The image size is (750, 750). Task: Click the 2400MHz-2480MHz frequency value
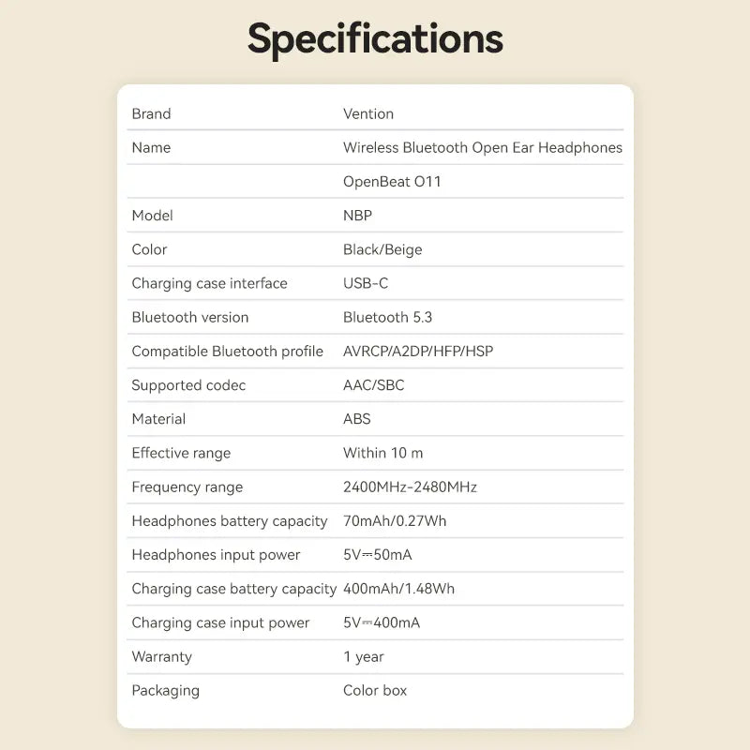click(410, 487)
